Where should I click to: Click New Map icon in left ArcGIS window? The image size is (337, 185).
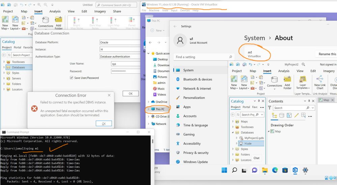click(x=5, y=19)
